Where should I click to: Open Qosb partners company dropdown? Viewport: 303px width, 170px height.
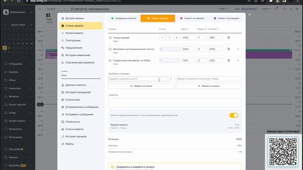coord(18,12)
